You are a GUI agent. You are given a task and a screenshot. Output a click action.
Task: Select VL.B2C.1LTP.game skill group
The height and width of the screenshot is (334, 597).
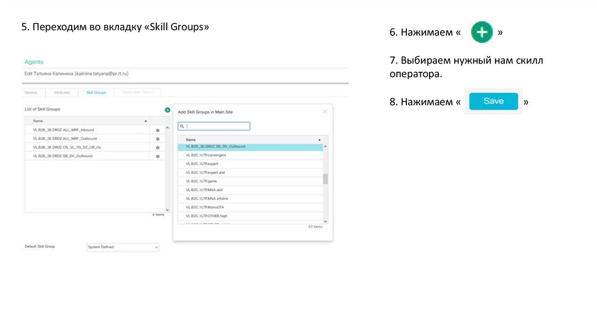251,181
